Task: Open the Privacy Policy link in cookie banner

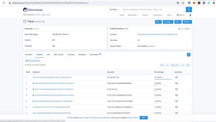Action: pyautogui.click(x=132, y=118)
